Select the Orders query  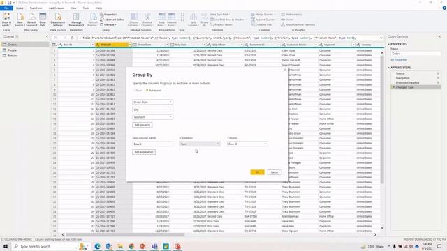point(25,45)
